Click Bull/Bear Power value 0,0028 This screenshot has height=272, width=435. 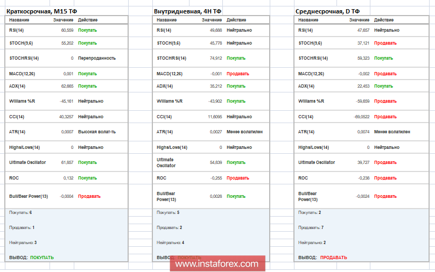click(x=216, y=196)
